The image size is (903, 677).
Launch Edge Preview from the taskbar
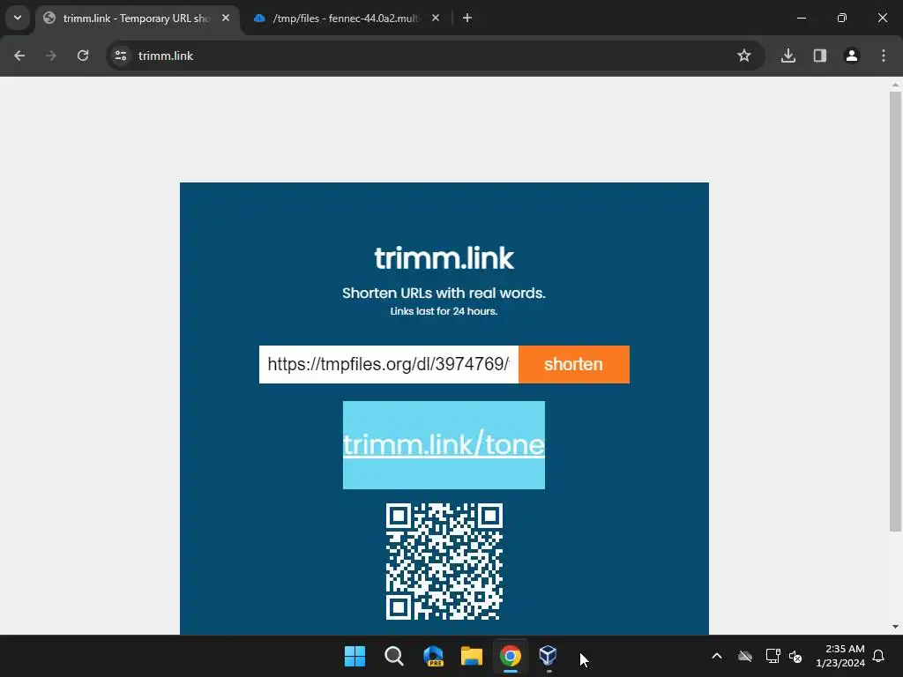point(433,656)
